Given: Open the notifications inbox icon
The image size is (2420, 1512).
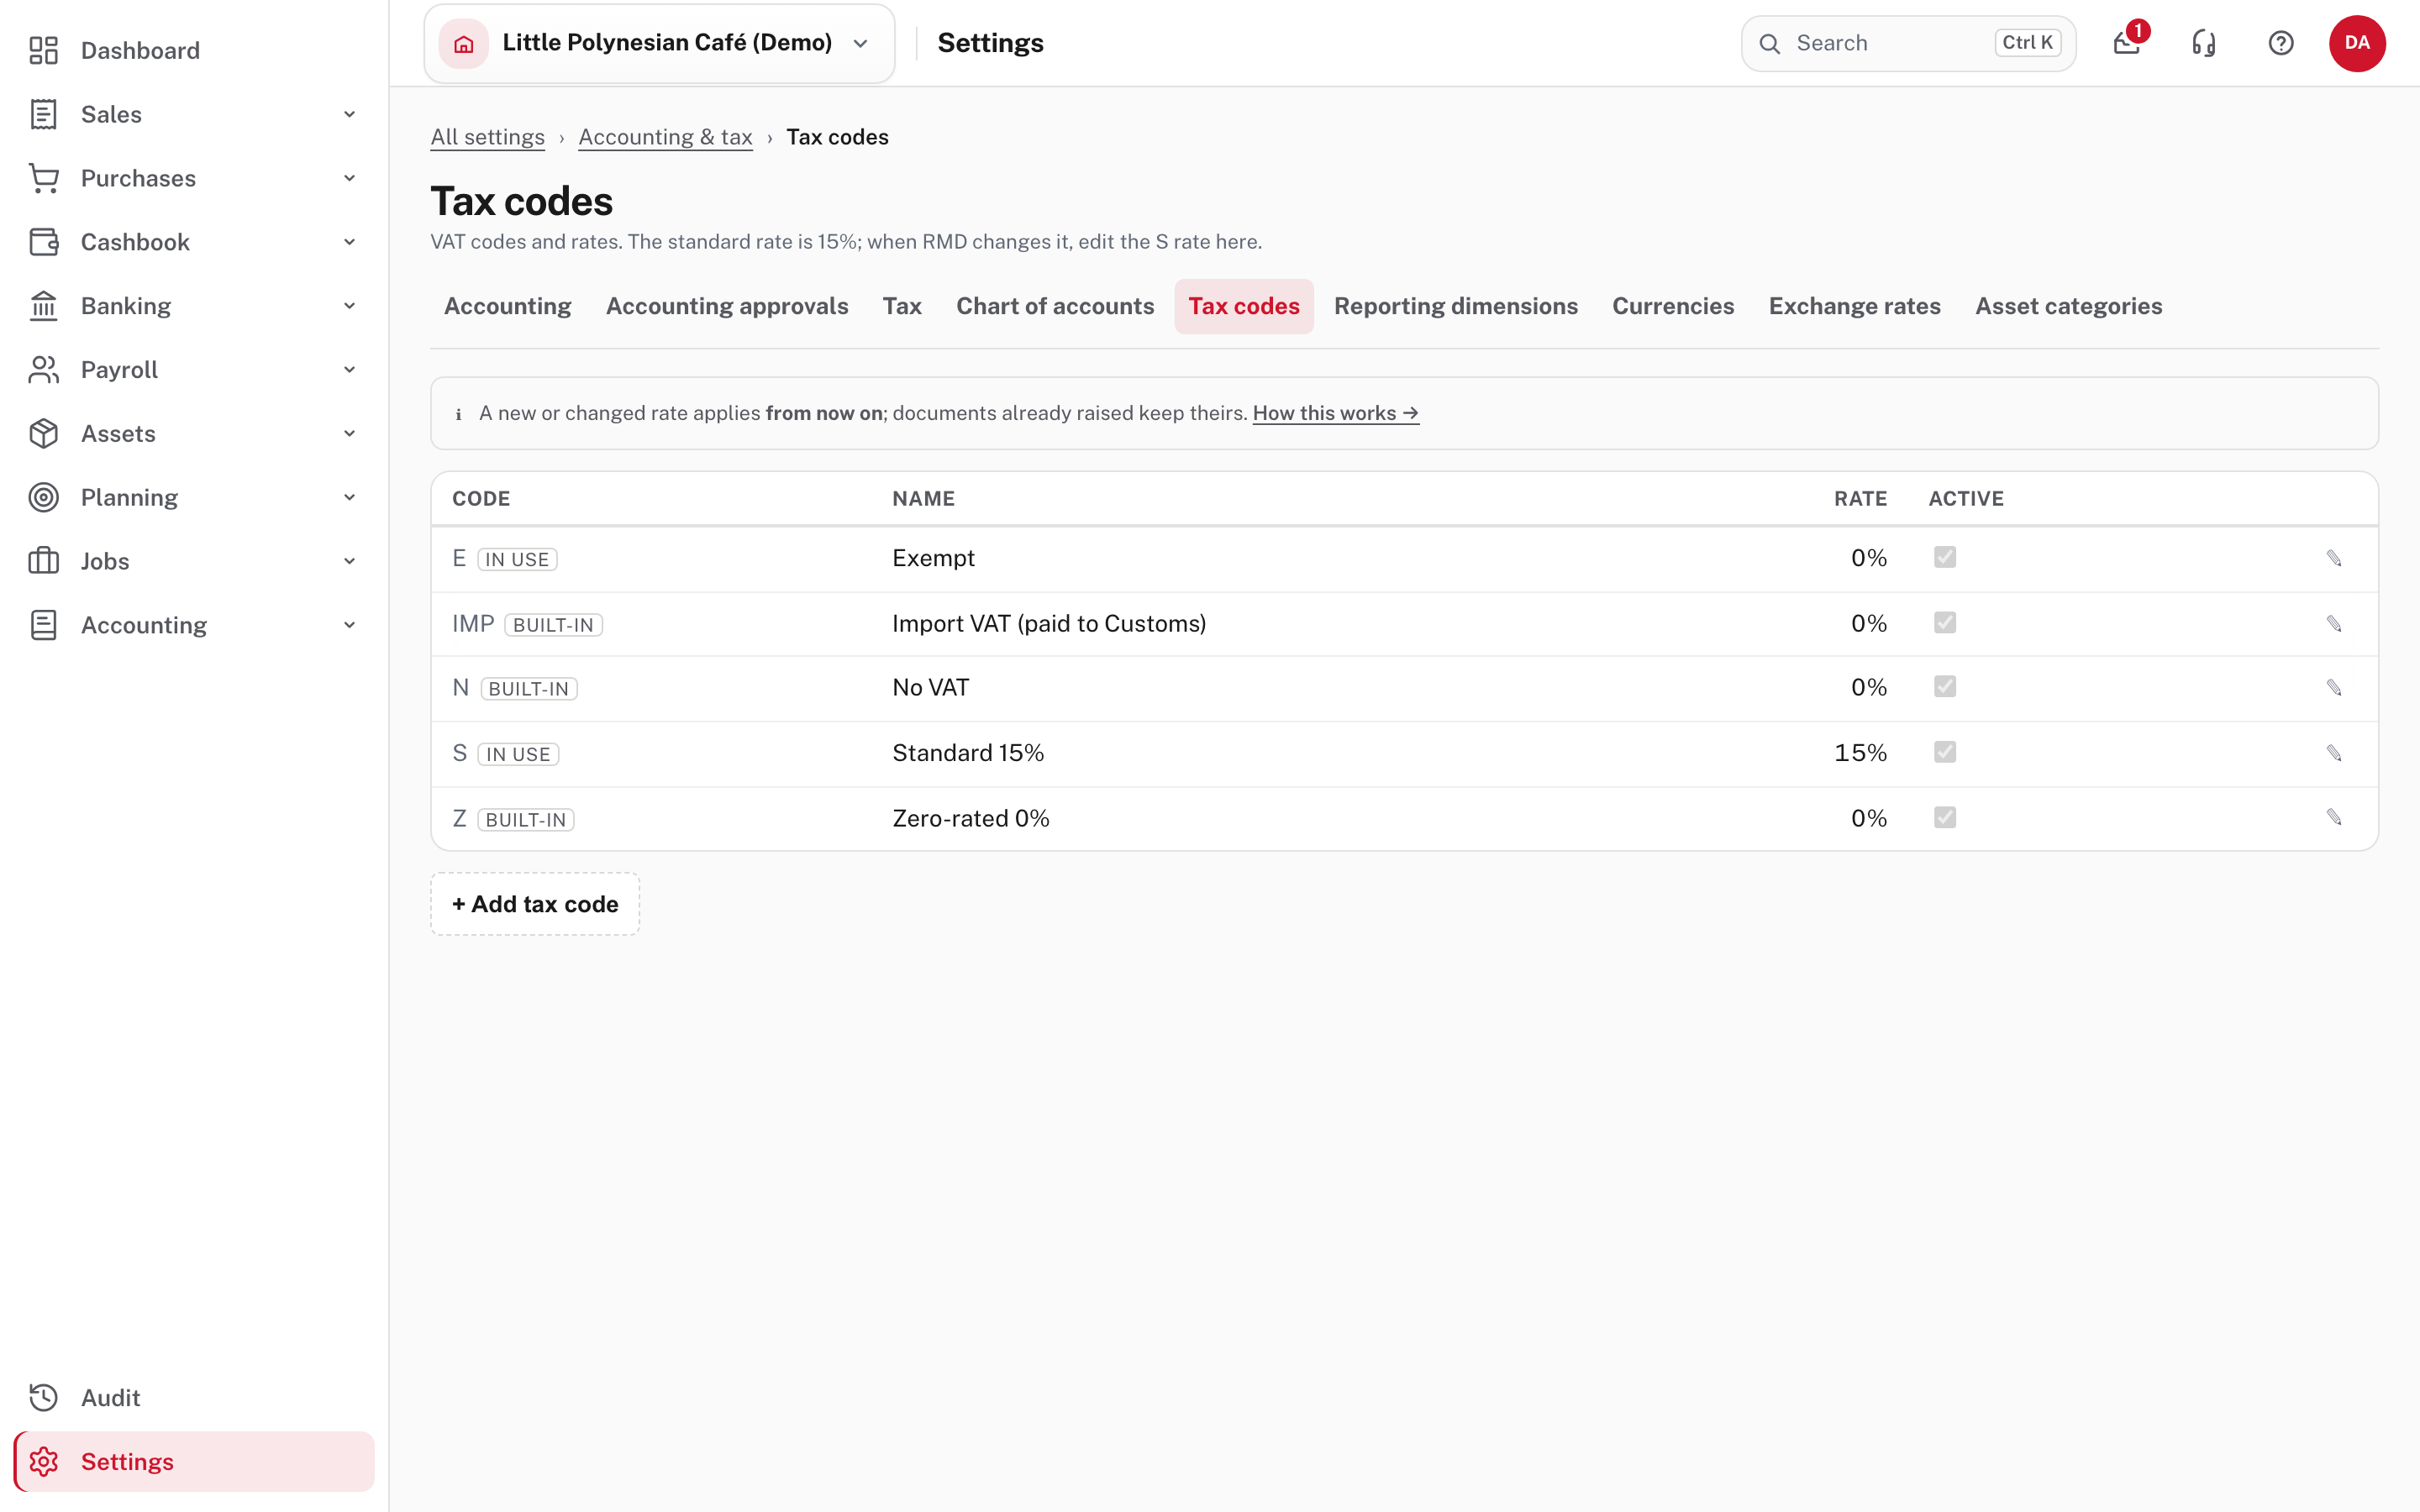Looking at the screenshot, I should tap(2126, 43).
